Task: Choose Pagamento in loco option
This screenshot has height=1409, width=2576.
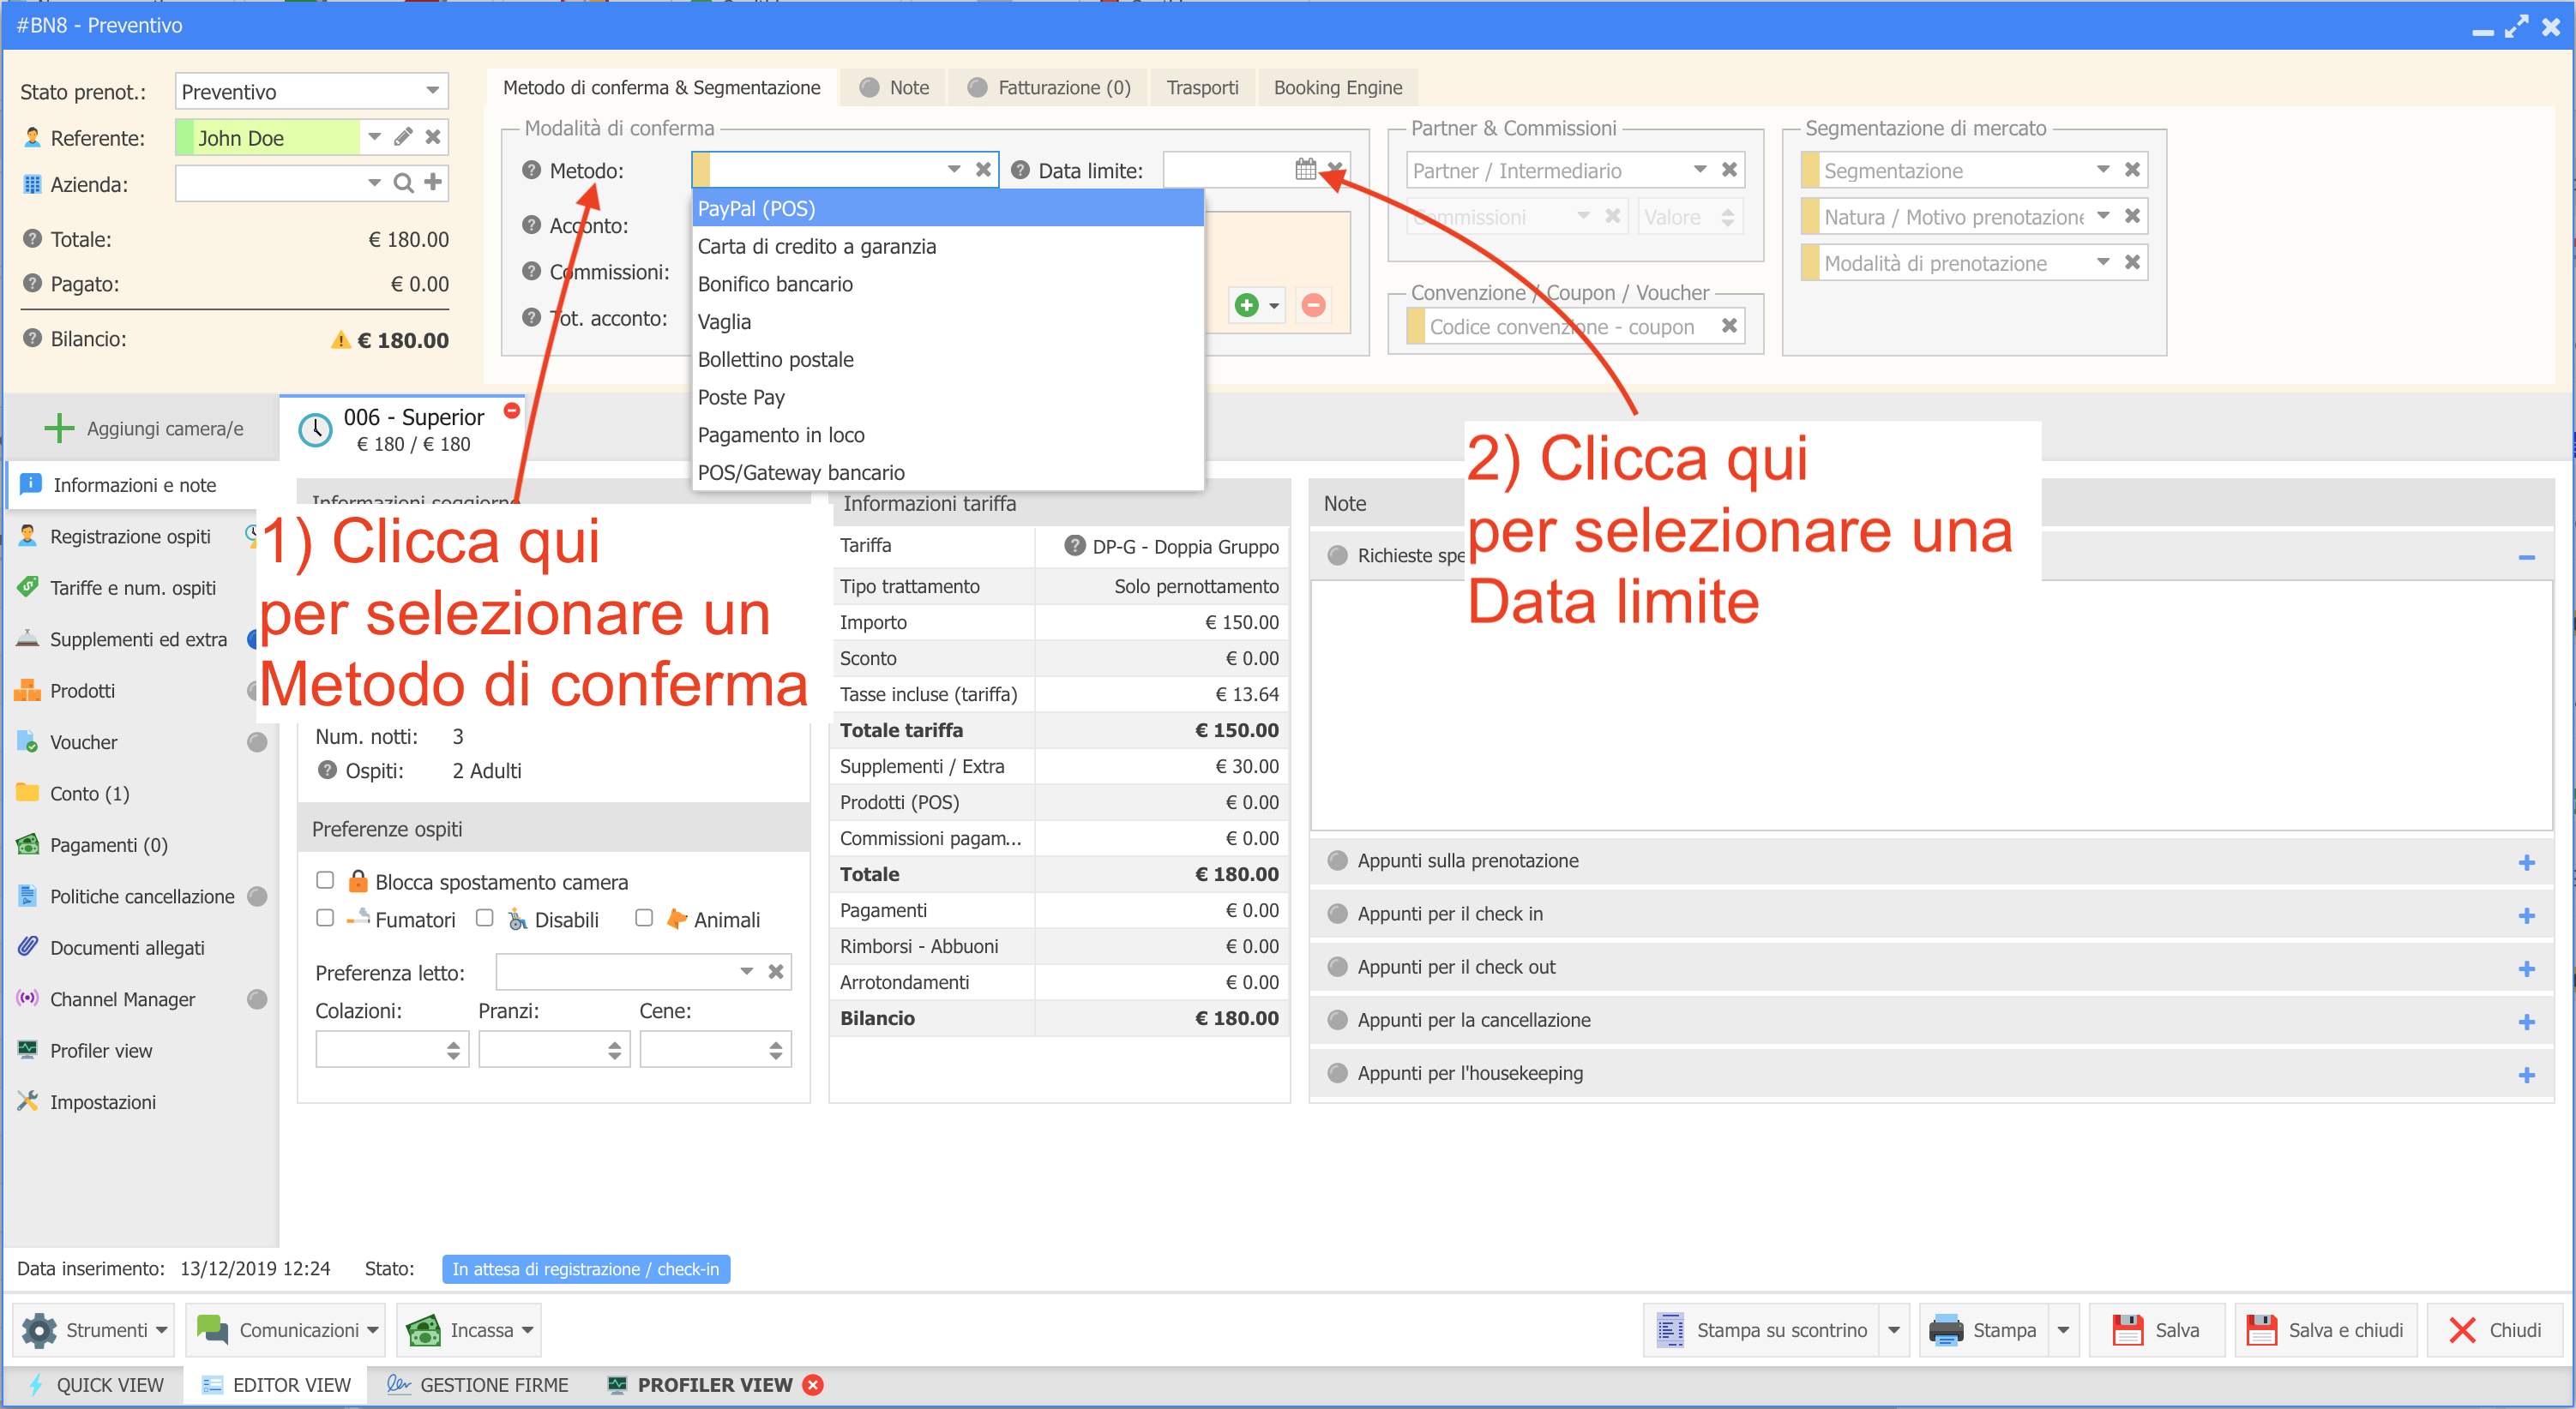Action: click(947, 435)
